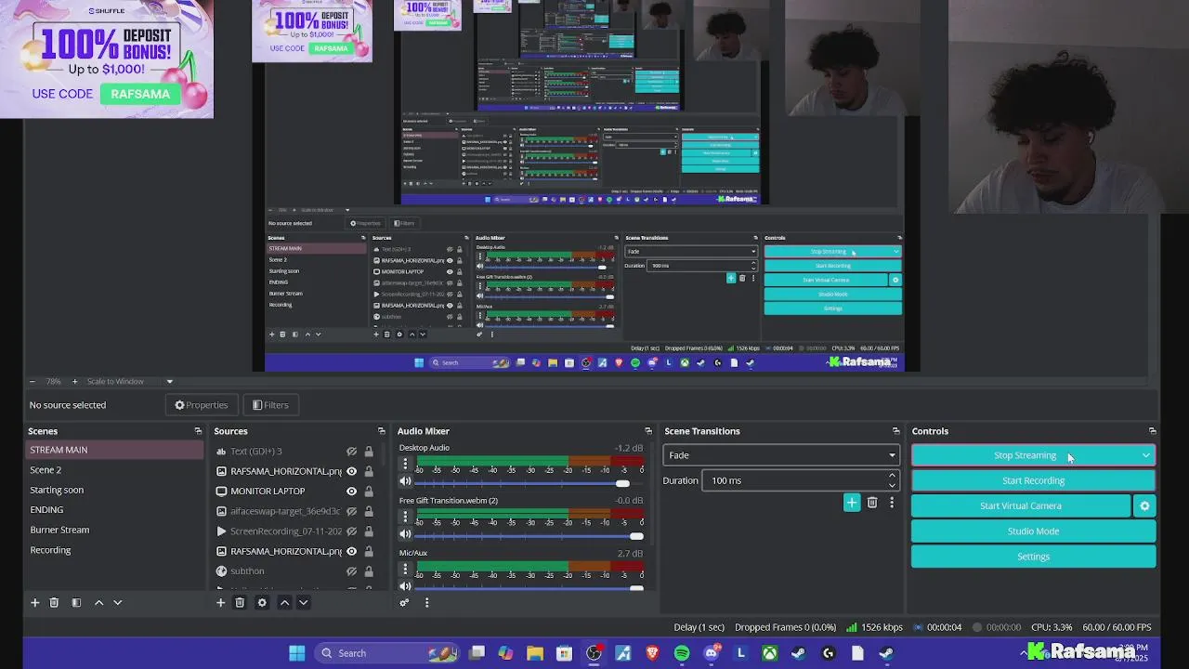The width and height of the screenshot is (1189, 669).
Task: Add a new source with plus icon
Action: tap(220, 602)
